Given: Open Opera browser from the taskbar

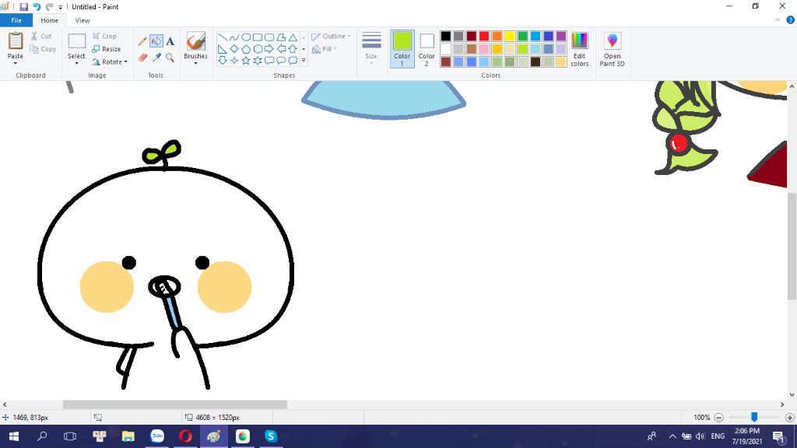Looking at the screenshot, I should (185, 436).
